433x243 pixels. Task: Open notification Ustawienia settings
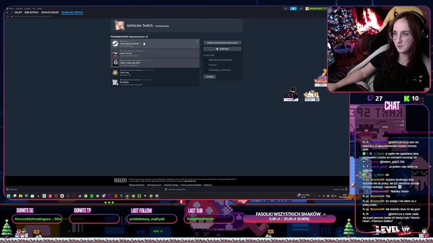[222, 49]
